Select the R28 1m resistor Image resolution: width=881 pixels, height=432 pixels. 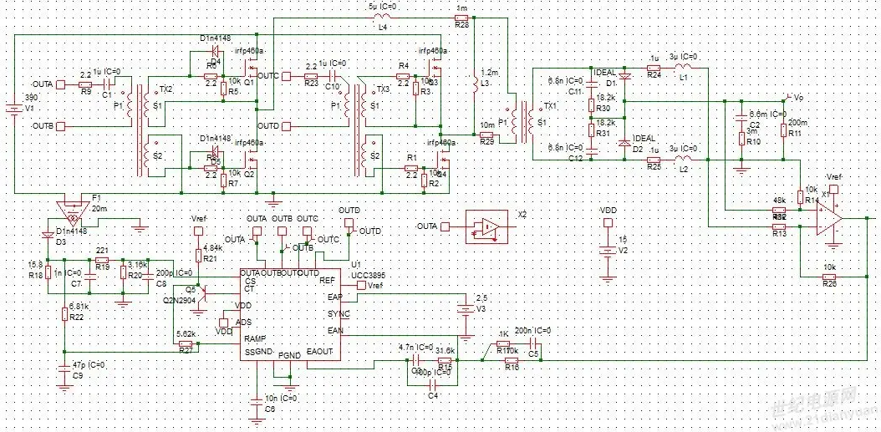click(x=462, y=18)
